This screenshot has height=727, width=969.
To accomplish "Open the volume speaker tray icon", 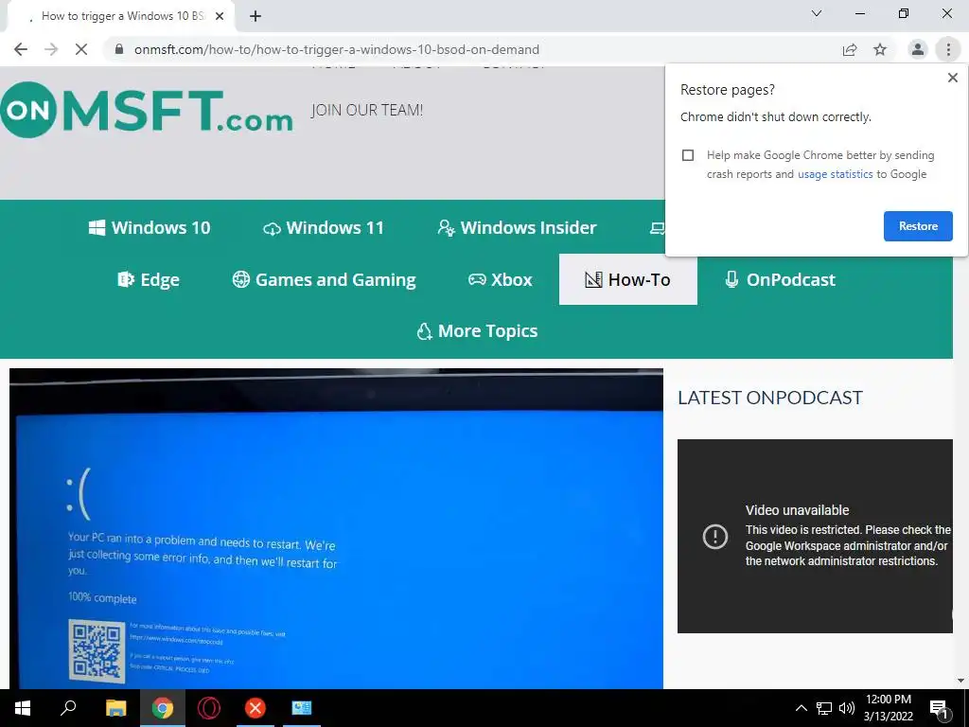I will 847,708.
